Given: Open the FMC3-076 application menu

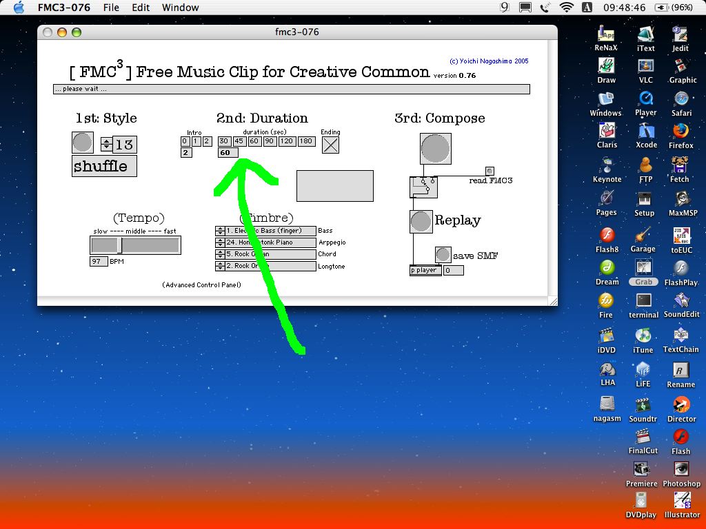Looking at the screenshot, I should (64, 7).
